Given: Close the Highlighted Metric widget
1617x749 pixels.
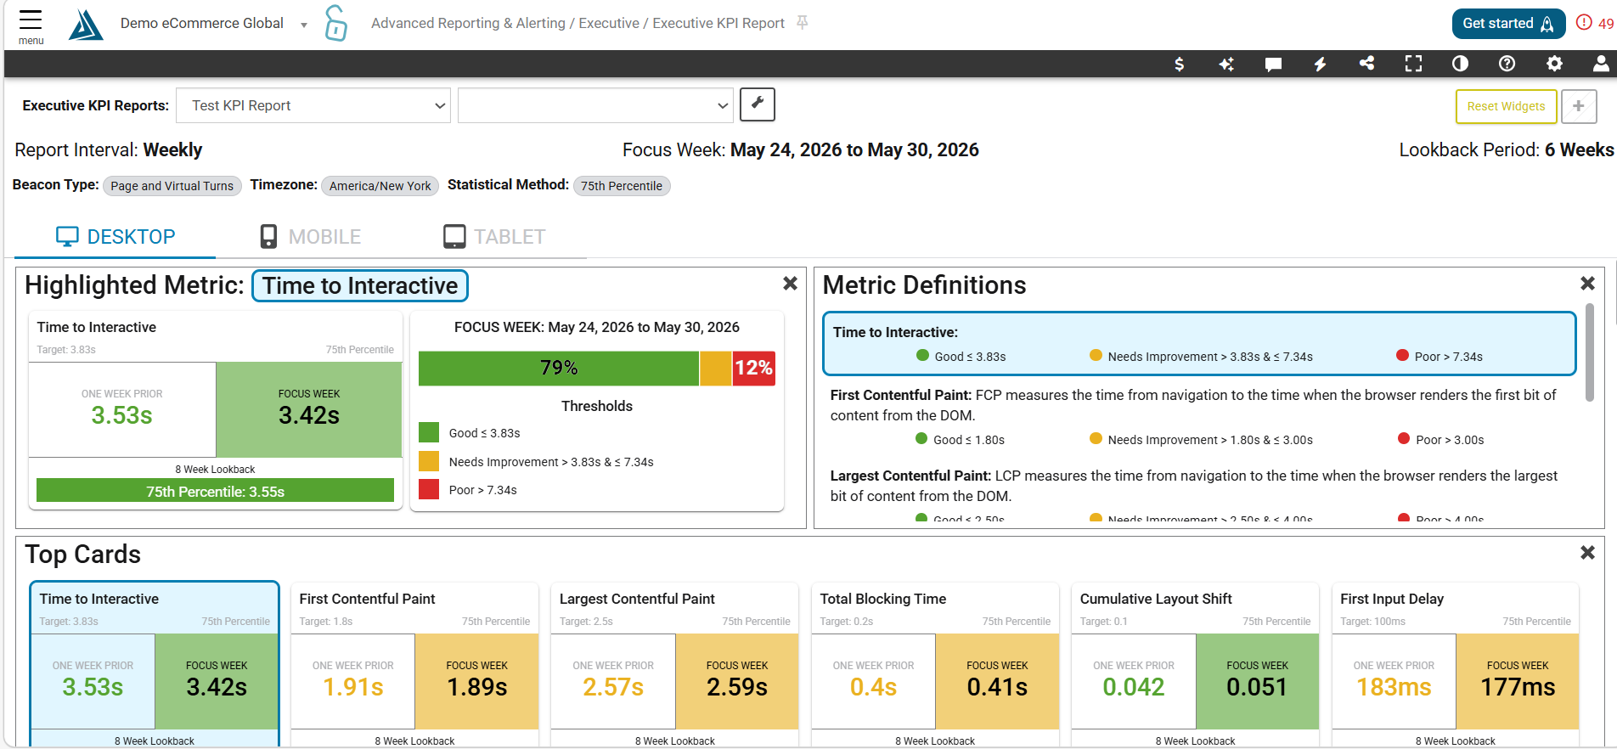Looking at the screenshot, I should pos(790,284).
